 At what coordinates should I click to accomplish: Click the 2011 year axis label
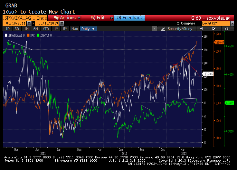pyautogui.click(x=43, y=154)
